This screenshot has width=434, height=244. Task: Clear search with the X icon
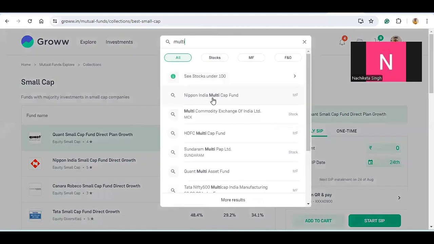pyautogui.click(x=304, y=42)
